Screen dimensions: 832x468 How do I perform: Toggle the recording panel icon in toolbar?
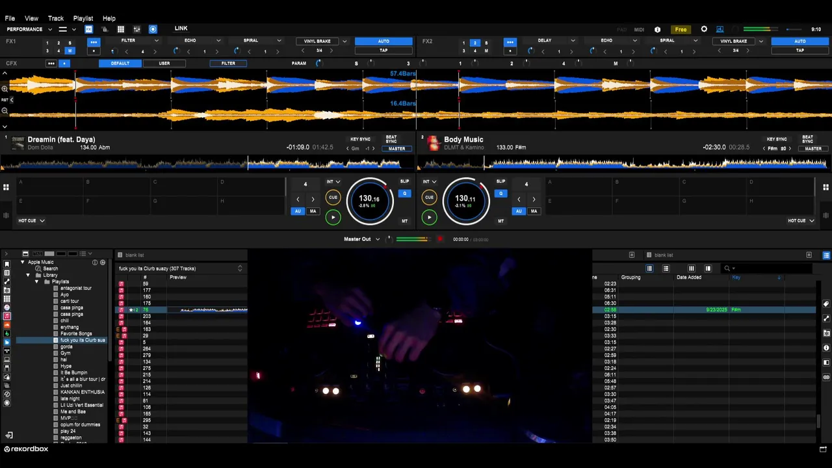tap(153, 29)
